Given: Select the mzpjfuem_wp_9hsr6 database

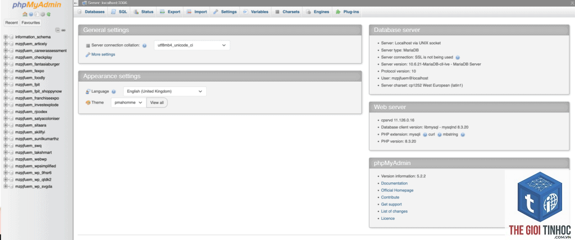Looking at the screenshot, I should (x=33, y=173).
